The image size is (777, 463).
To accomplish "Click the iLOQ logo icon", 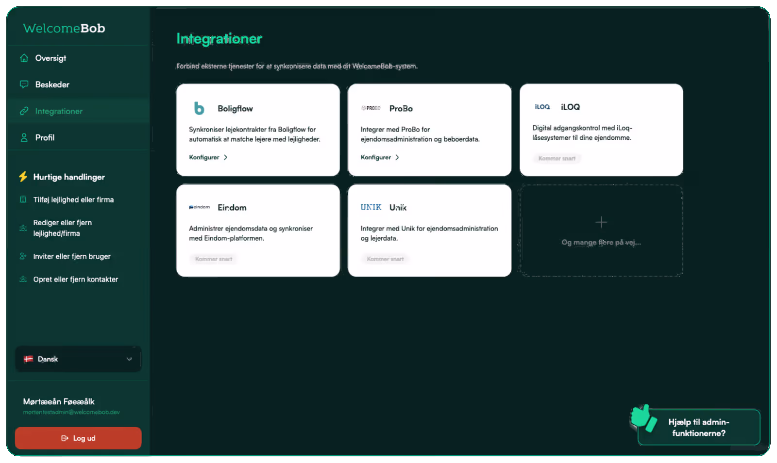I will 542,107.
